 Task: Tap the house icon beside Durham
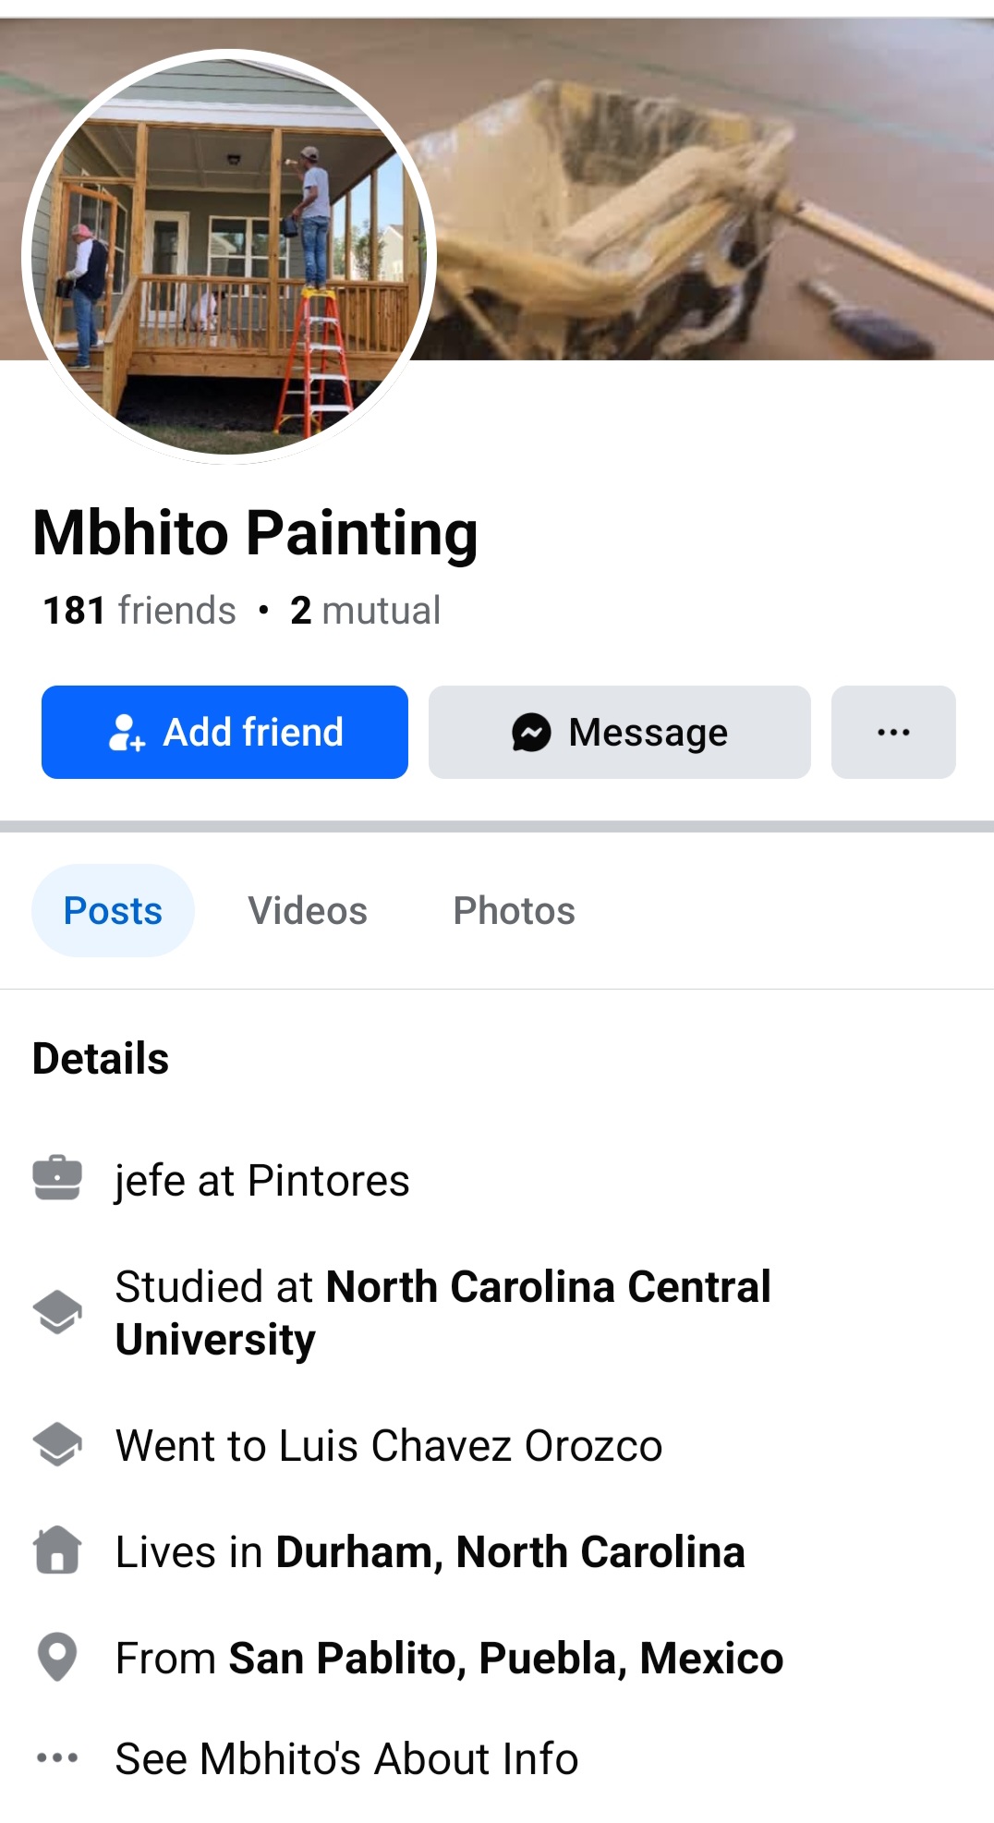[x=57, y=1550]
